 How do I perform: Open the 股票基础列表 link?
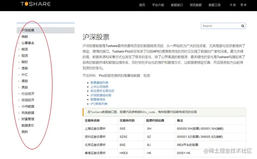pos(99,82)
